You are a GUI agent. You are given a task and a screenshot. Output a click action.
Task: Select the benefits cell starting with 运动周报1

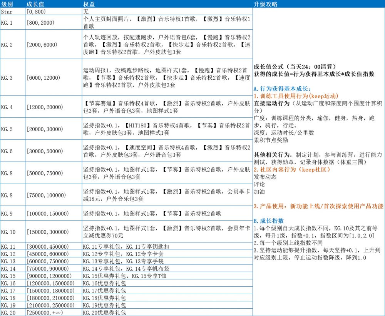click(167, 77)
